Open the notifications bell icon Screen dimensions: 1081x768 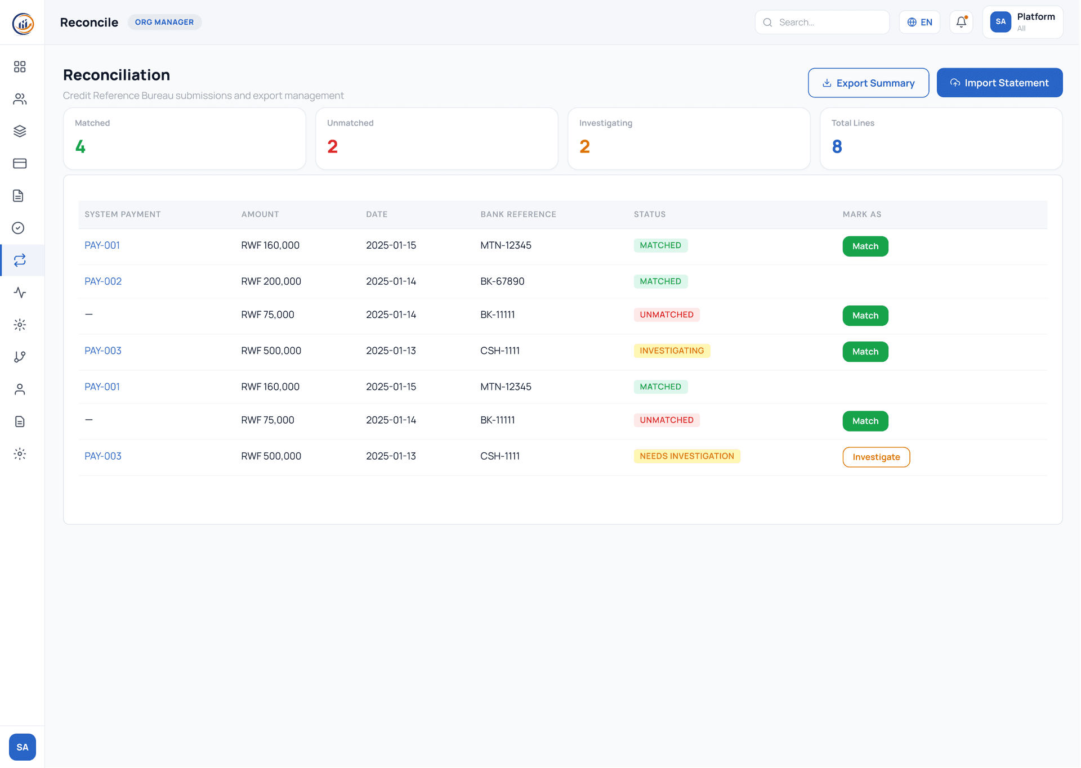(x=961, y=22)
